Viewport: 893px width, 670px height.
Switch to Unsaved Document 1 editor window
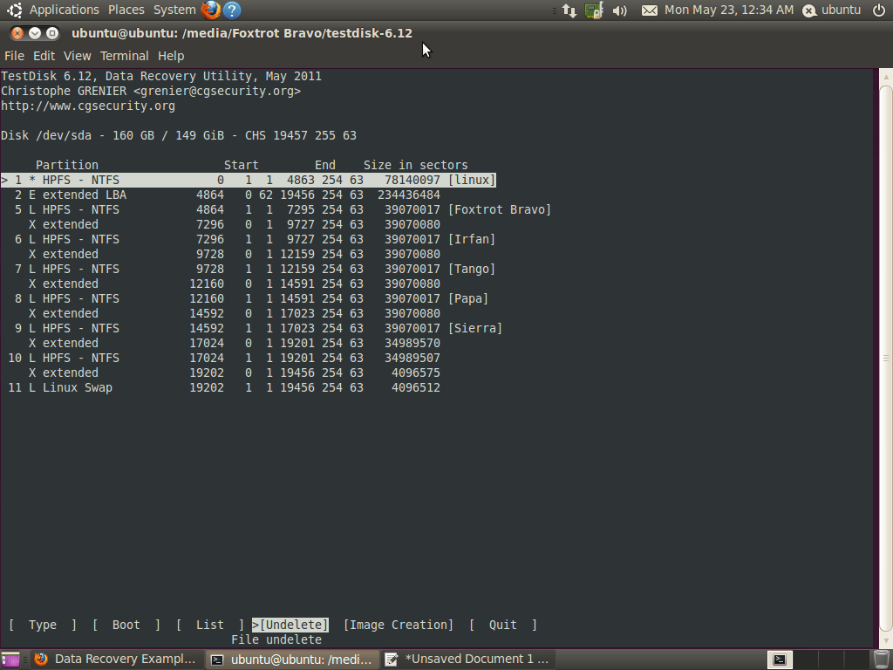click(x=467, y=660)
